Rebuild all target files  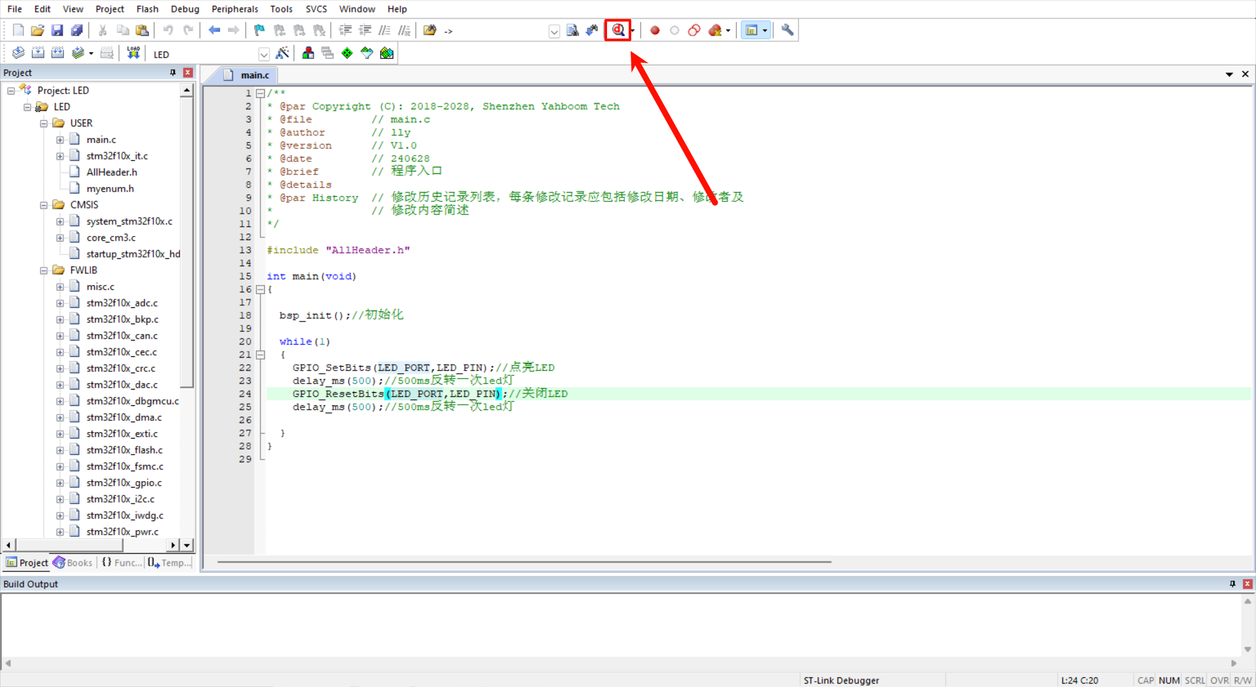click(58, 54)
